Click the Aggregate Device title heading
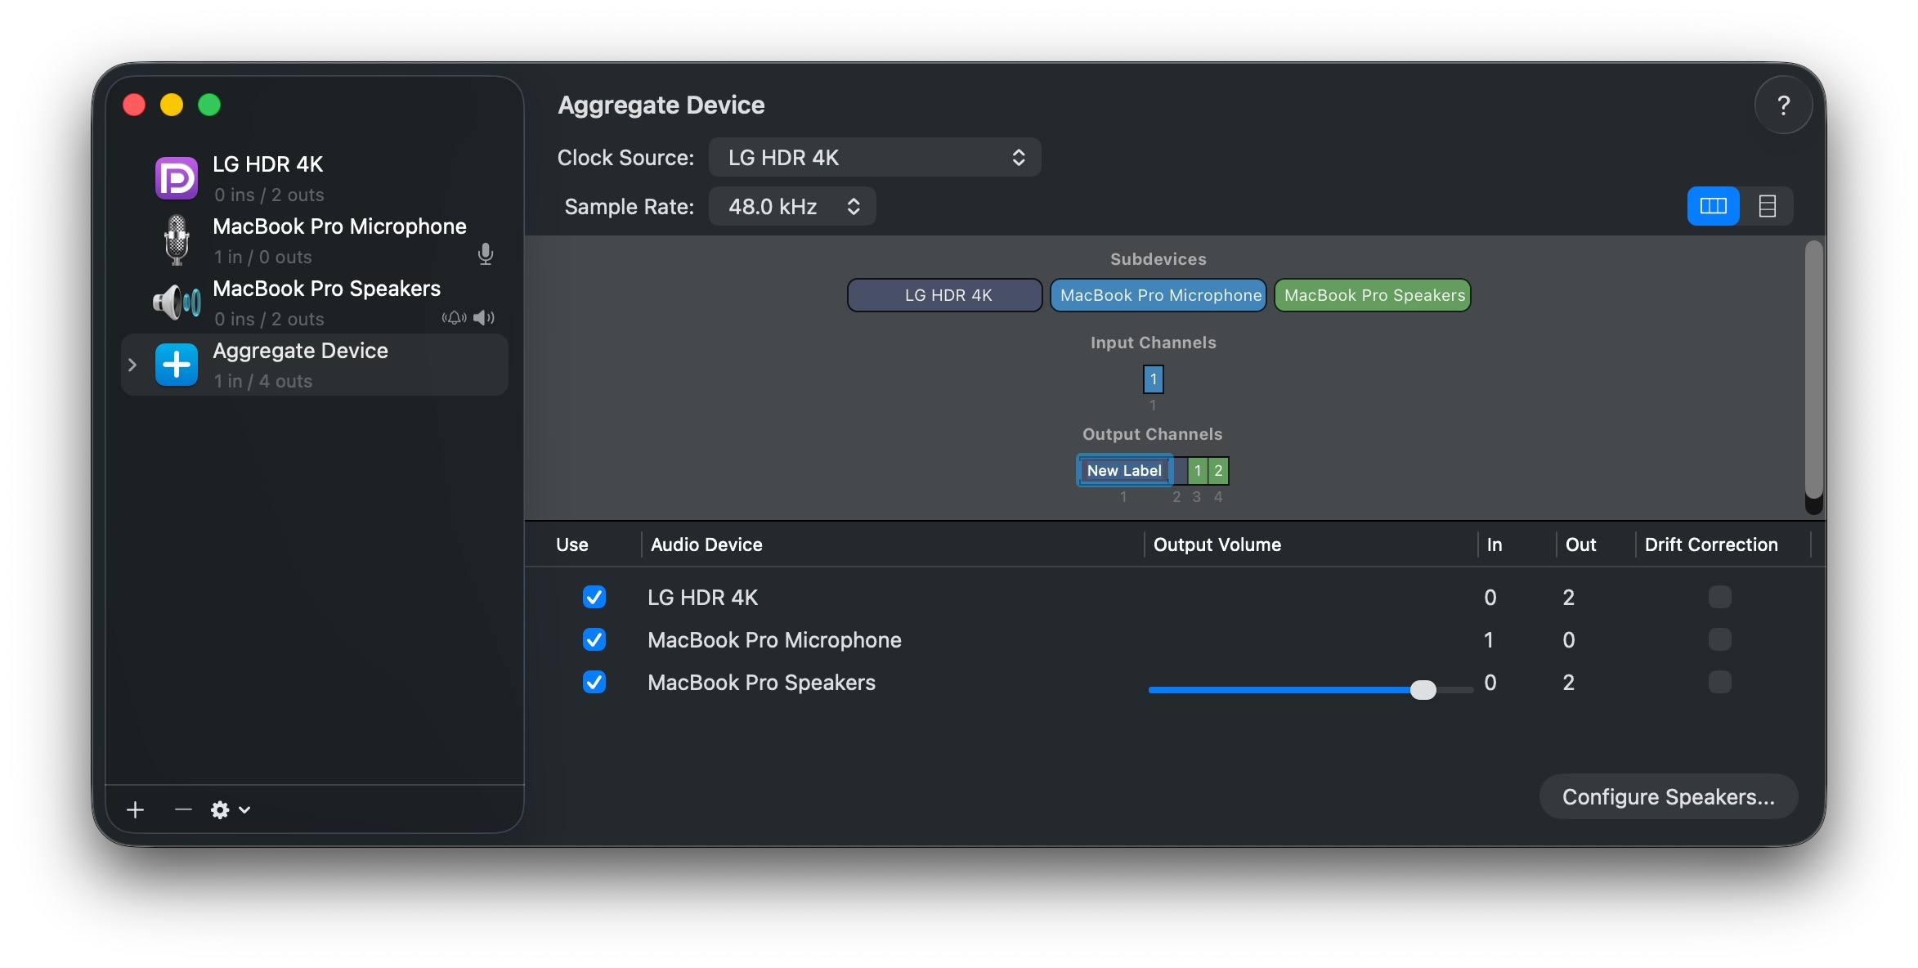The height and width of the screenshot is (968, 1918). click(x=661, y=105)
